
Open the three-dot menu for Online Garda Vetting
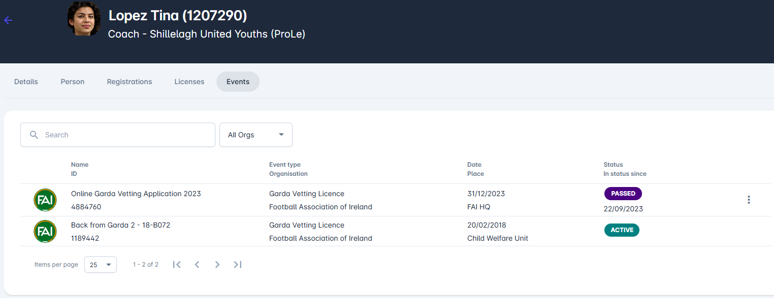pos(749,200)
